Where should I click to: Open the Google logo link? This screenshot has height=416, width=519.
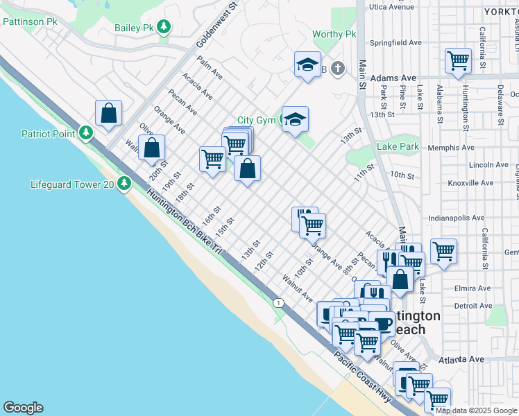tap(23, 408)
